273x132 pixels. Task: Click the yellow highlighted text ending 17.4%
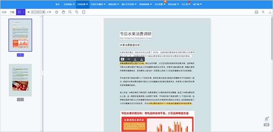[x=132, y=63]
